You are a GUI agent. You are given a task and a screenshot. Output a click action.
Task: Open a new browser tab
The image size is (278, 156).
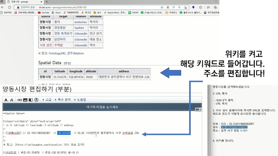tap(47, 2)
